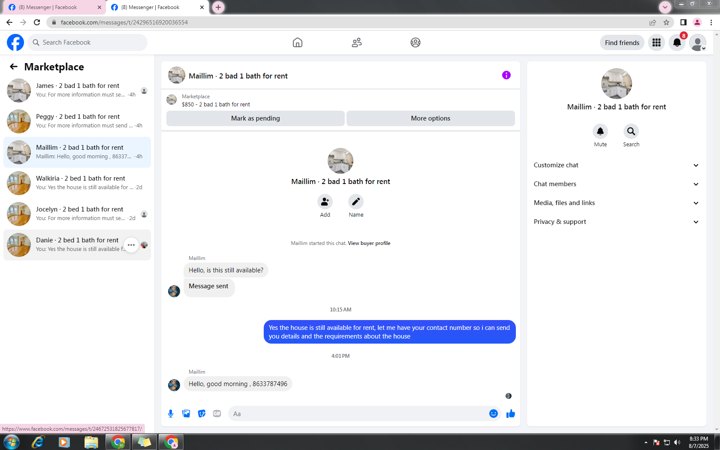
Task: Expand Privacy & support section
Action: click(x=617, y=222)
